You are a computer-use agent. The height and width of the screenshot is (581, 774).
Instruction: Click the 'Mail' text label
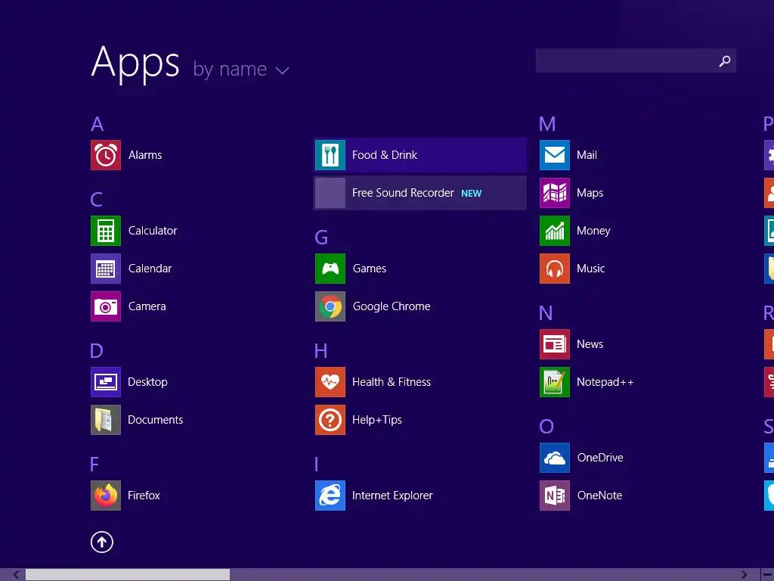[x=587, y=155]
